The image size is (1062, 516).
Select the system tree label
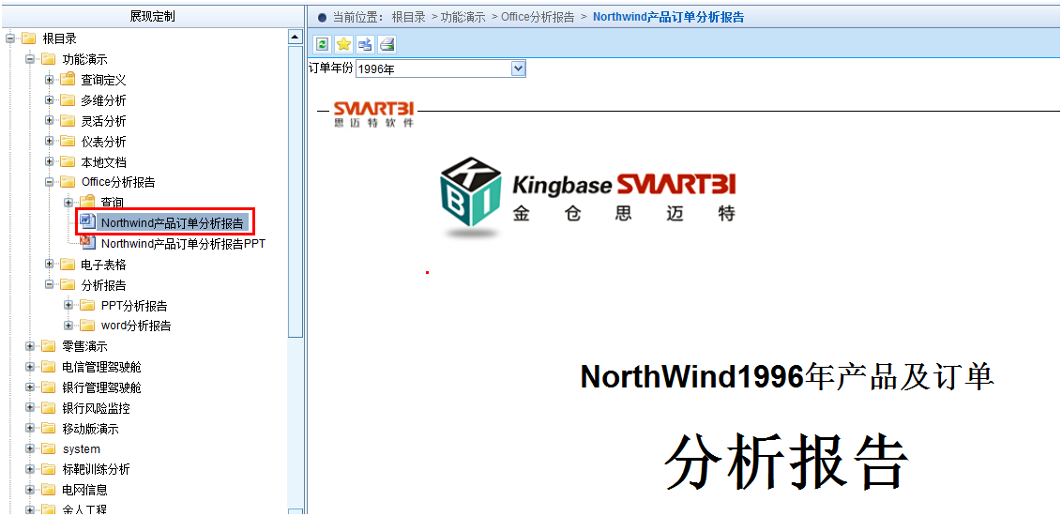(81, 449)
